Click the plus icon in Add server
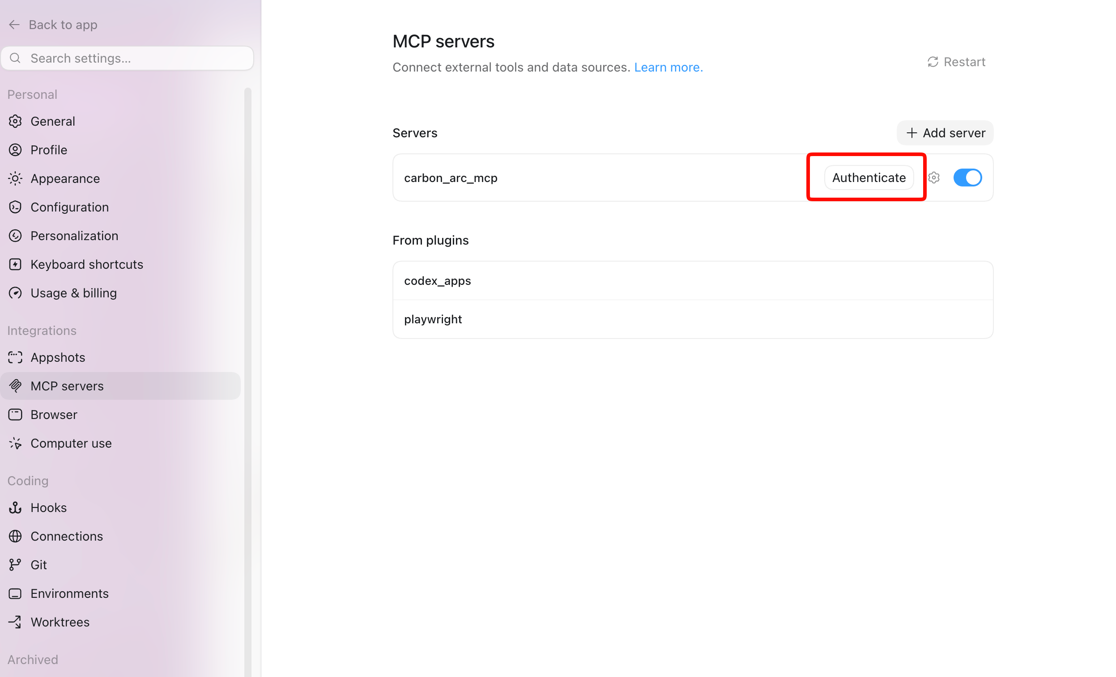Screen dimensions: 1116x677 (x=912, y=133)
